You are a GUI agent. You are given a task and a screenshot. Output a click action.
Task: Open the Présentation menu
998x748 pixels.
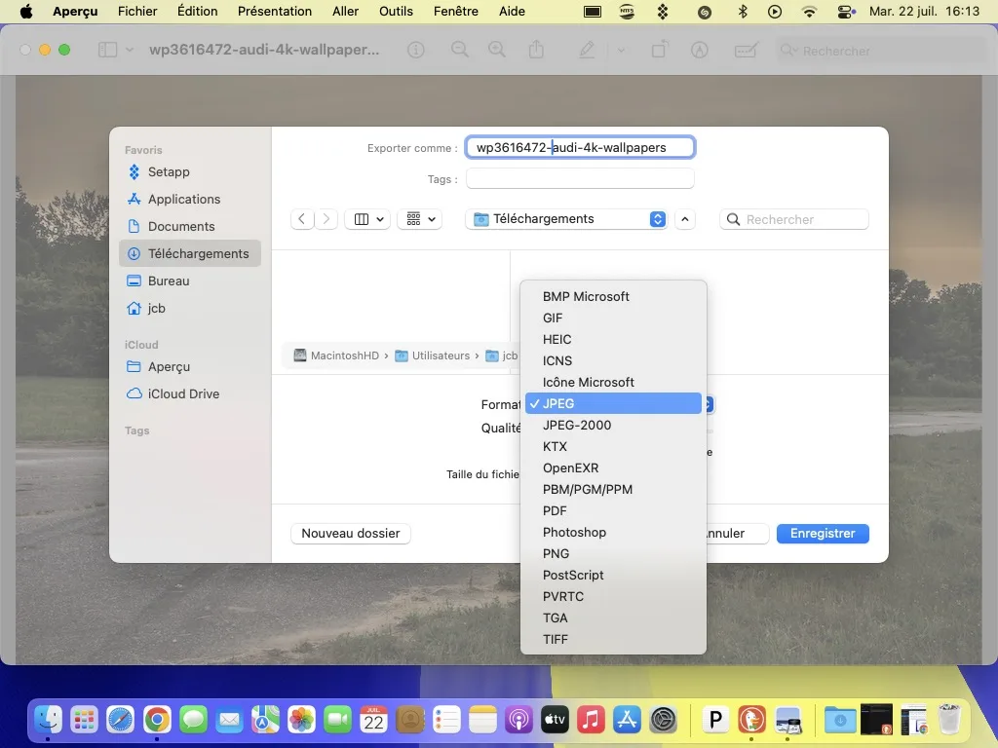pos(274,11)
